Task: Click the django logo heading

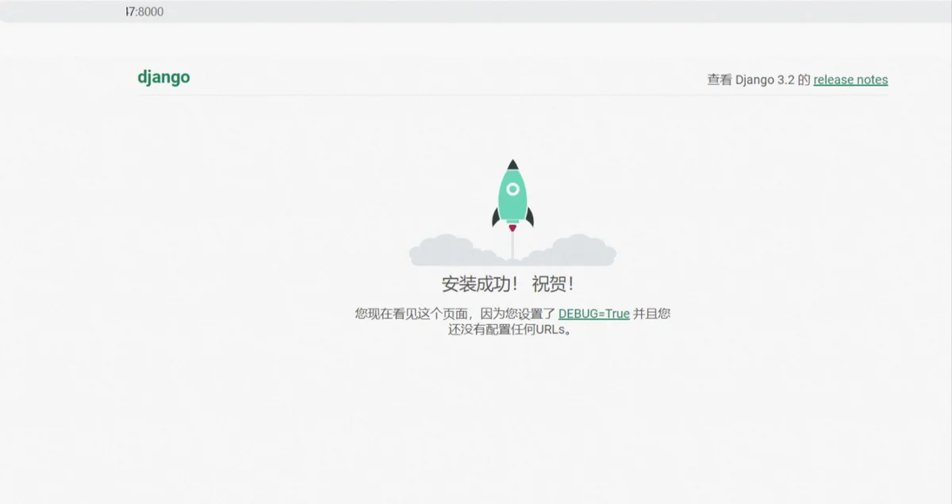Action: click(163, 78)
